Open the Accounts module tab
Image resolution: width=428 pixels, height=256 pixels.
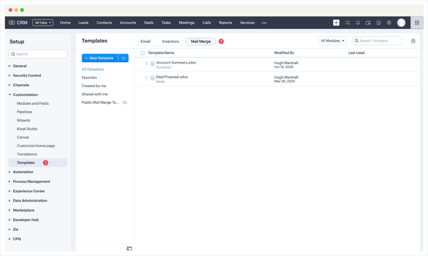pyautogui.click(x=128, y=23)
